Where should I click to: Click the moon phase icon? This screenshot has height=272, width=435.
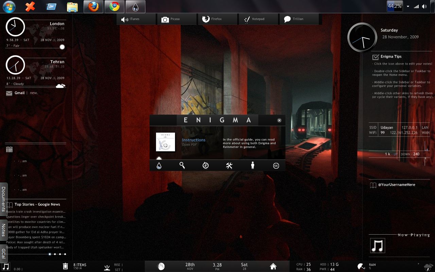pos(161,267)
